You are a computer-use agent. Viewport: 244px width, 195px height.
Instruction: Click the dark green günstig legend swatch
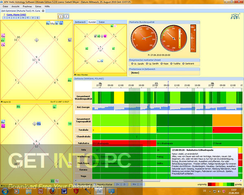click(232, 184)
